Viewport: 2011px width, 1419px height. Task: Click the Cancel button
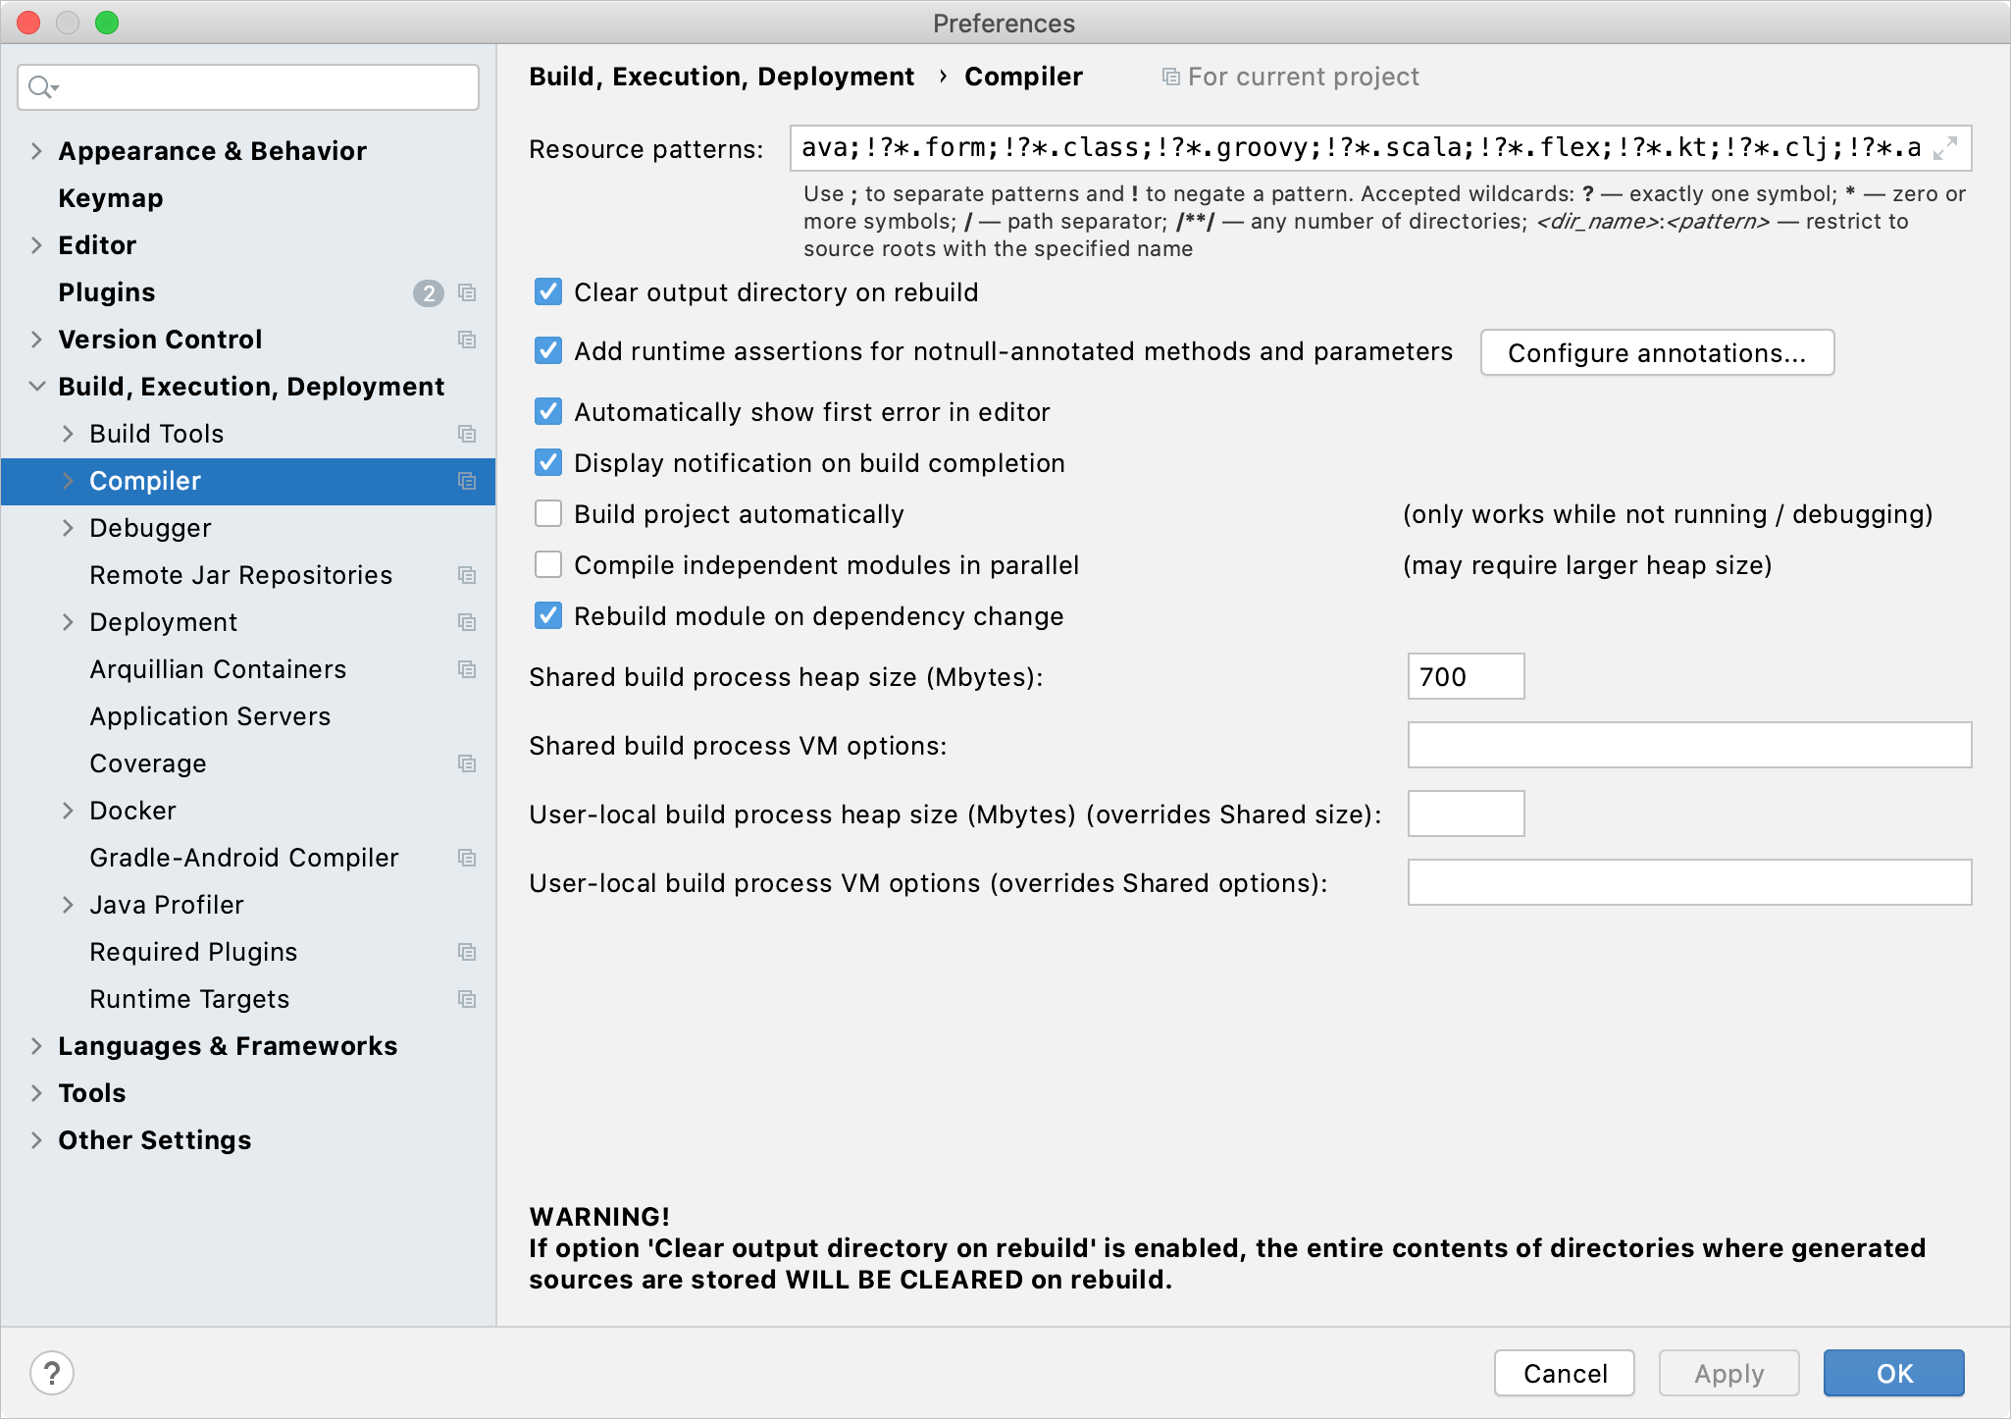click(x=1565, y=1373)
